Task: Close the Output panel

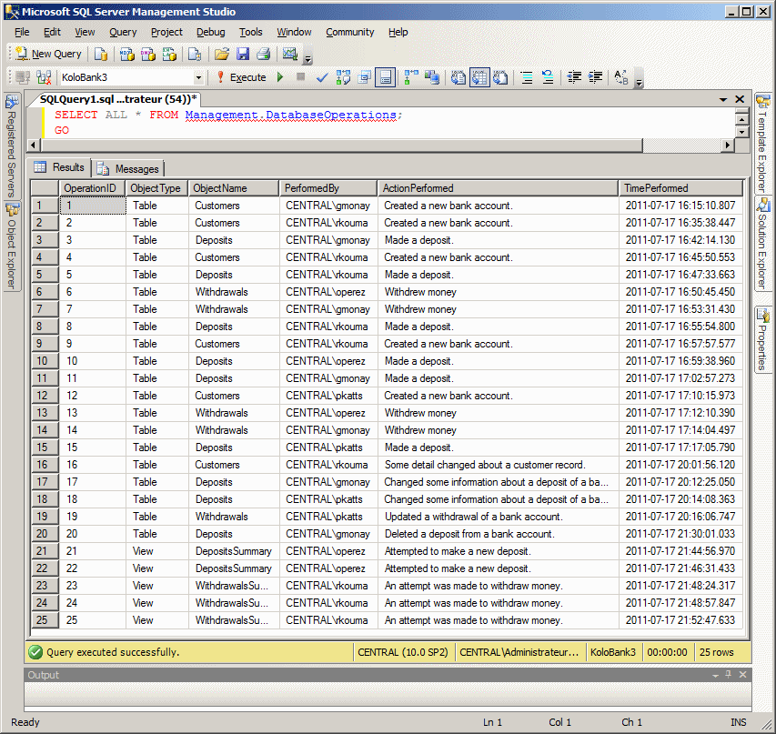Action: point(742,674)
